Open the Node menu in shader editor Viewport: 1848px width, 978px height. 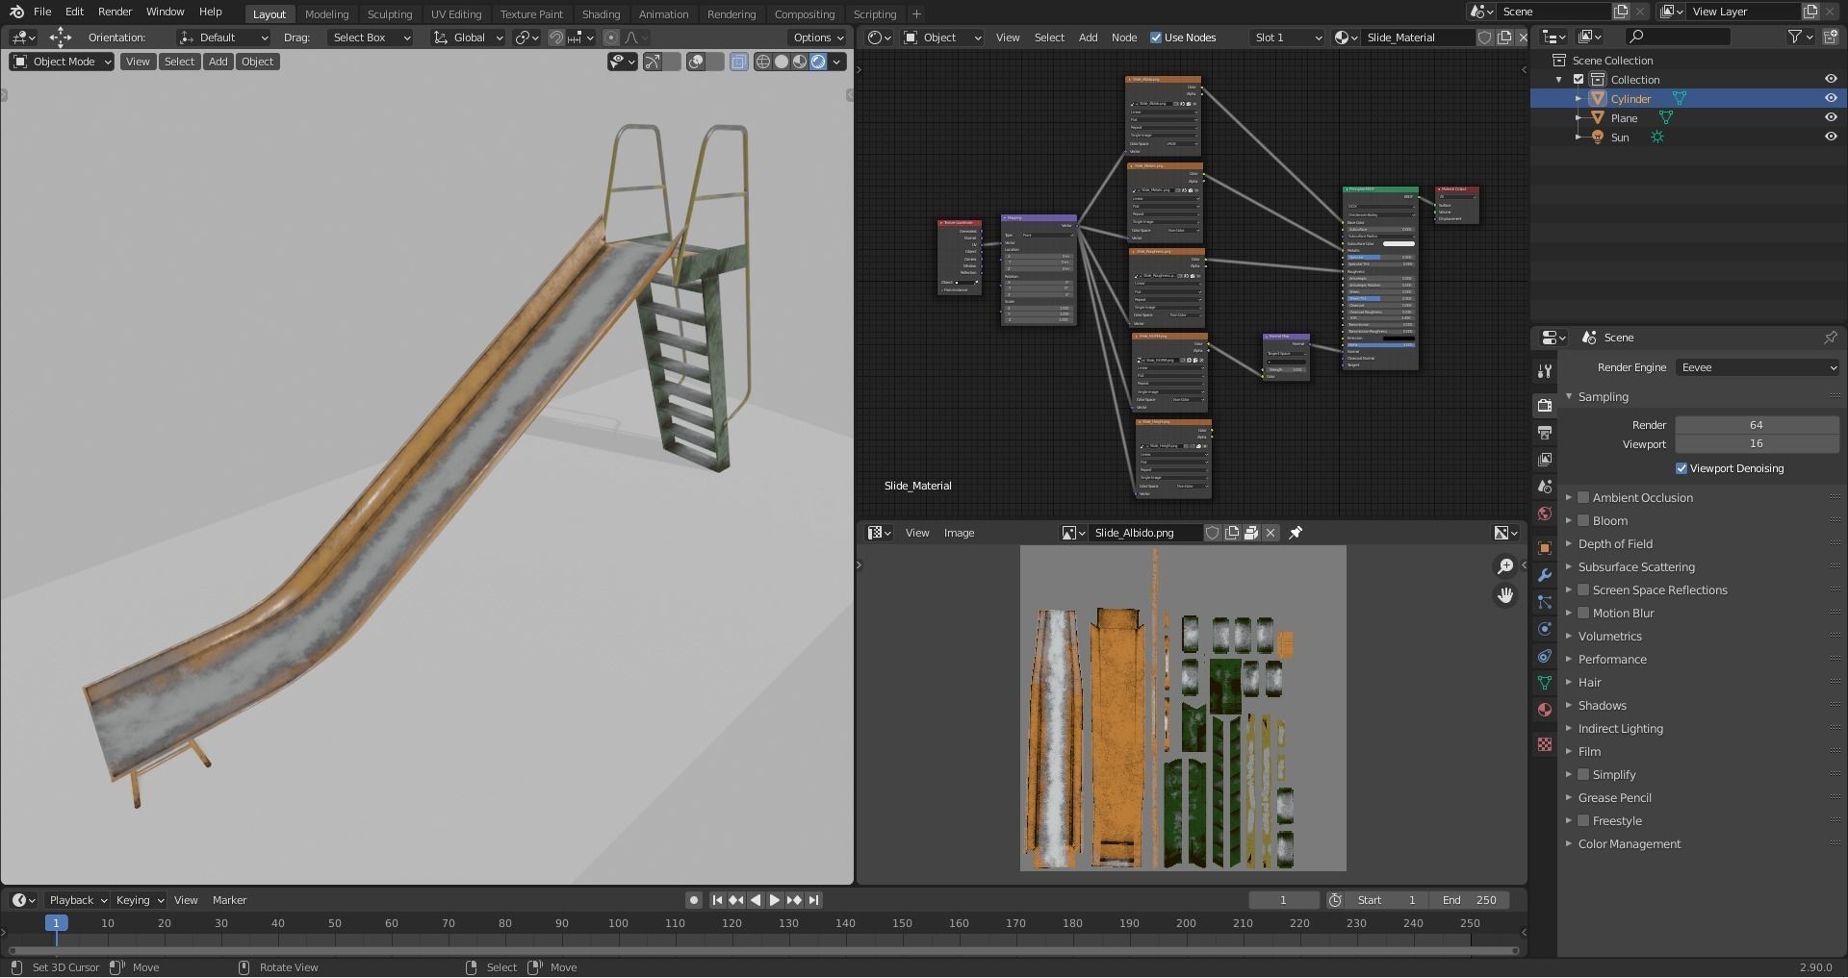1124,38
